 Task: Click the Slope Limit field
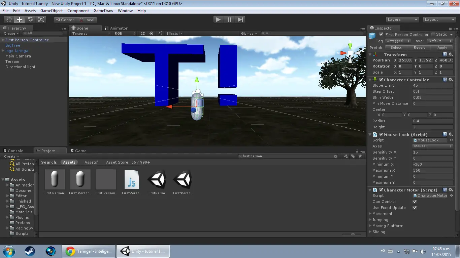(433, 85)
